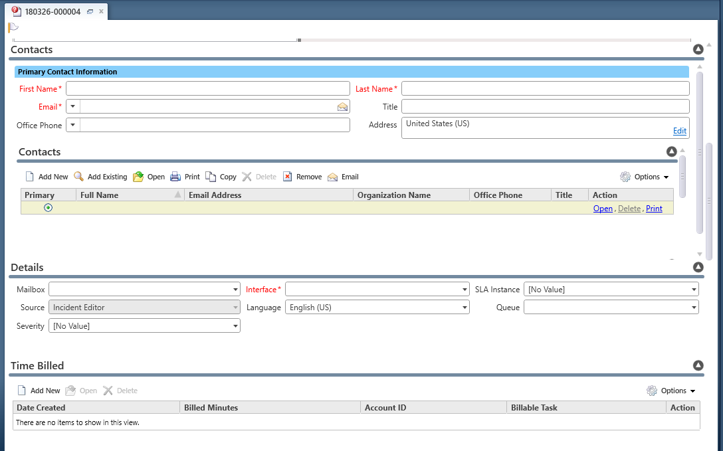Image resolution: width=723 pixels, height=451 pixels.
Task: Sort by Account ID column header
Action: [x=433, y=407]
